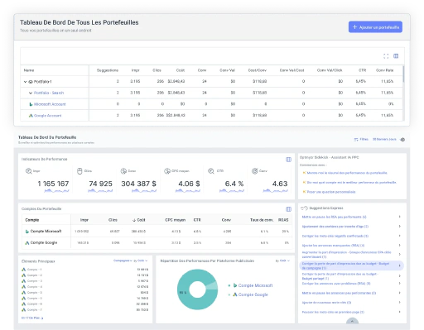
Task: Expand arrow for Pousser les mots-clés en première page
Action: [400, 312]
